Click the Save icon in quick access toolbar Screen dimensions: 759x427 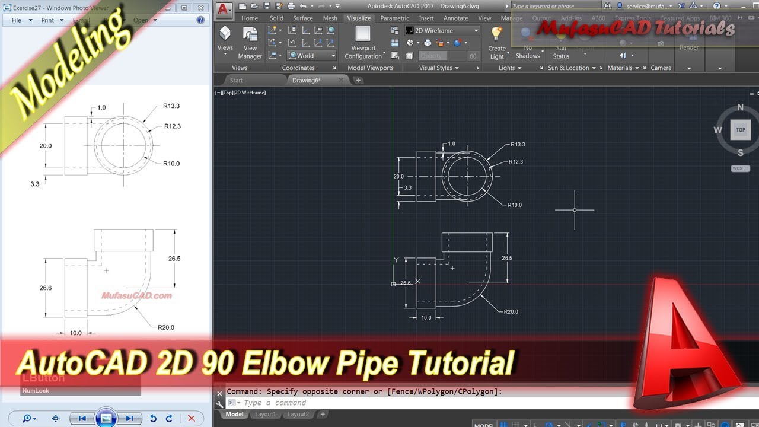(266, 6)
